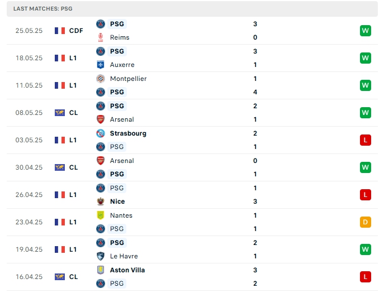Open the Aston Villa team link
Screen dimensions: 384x293
coord(127,270)
